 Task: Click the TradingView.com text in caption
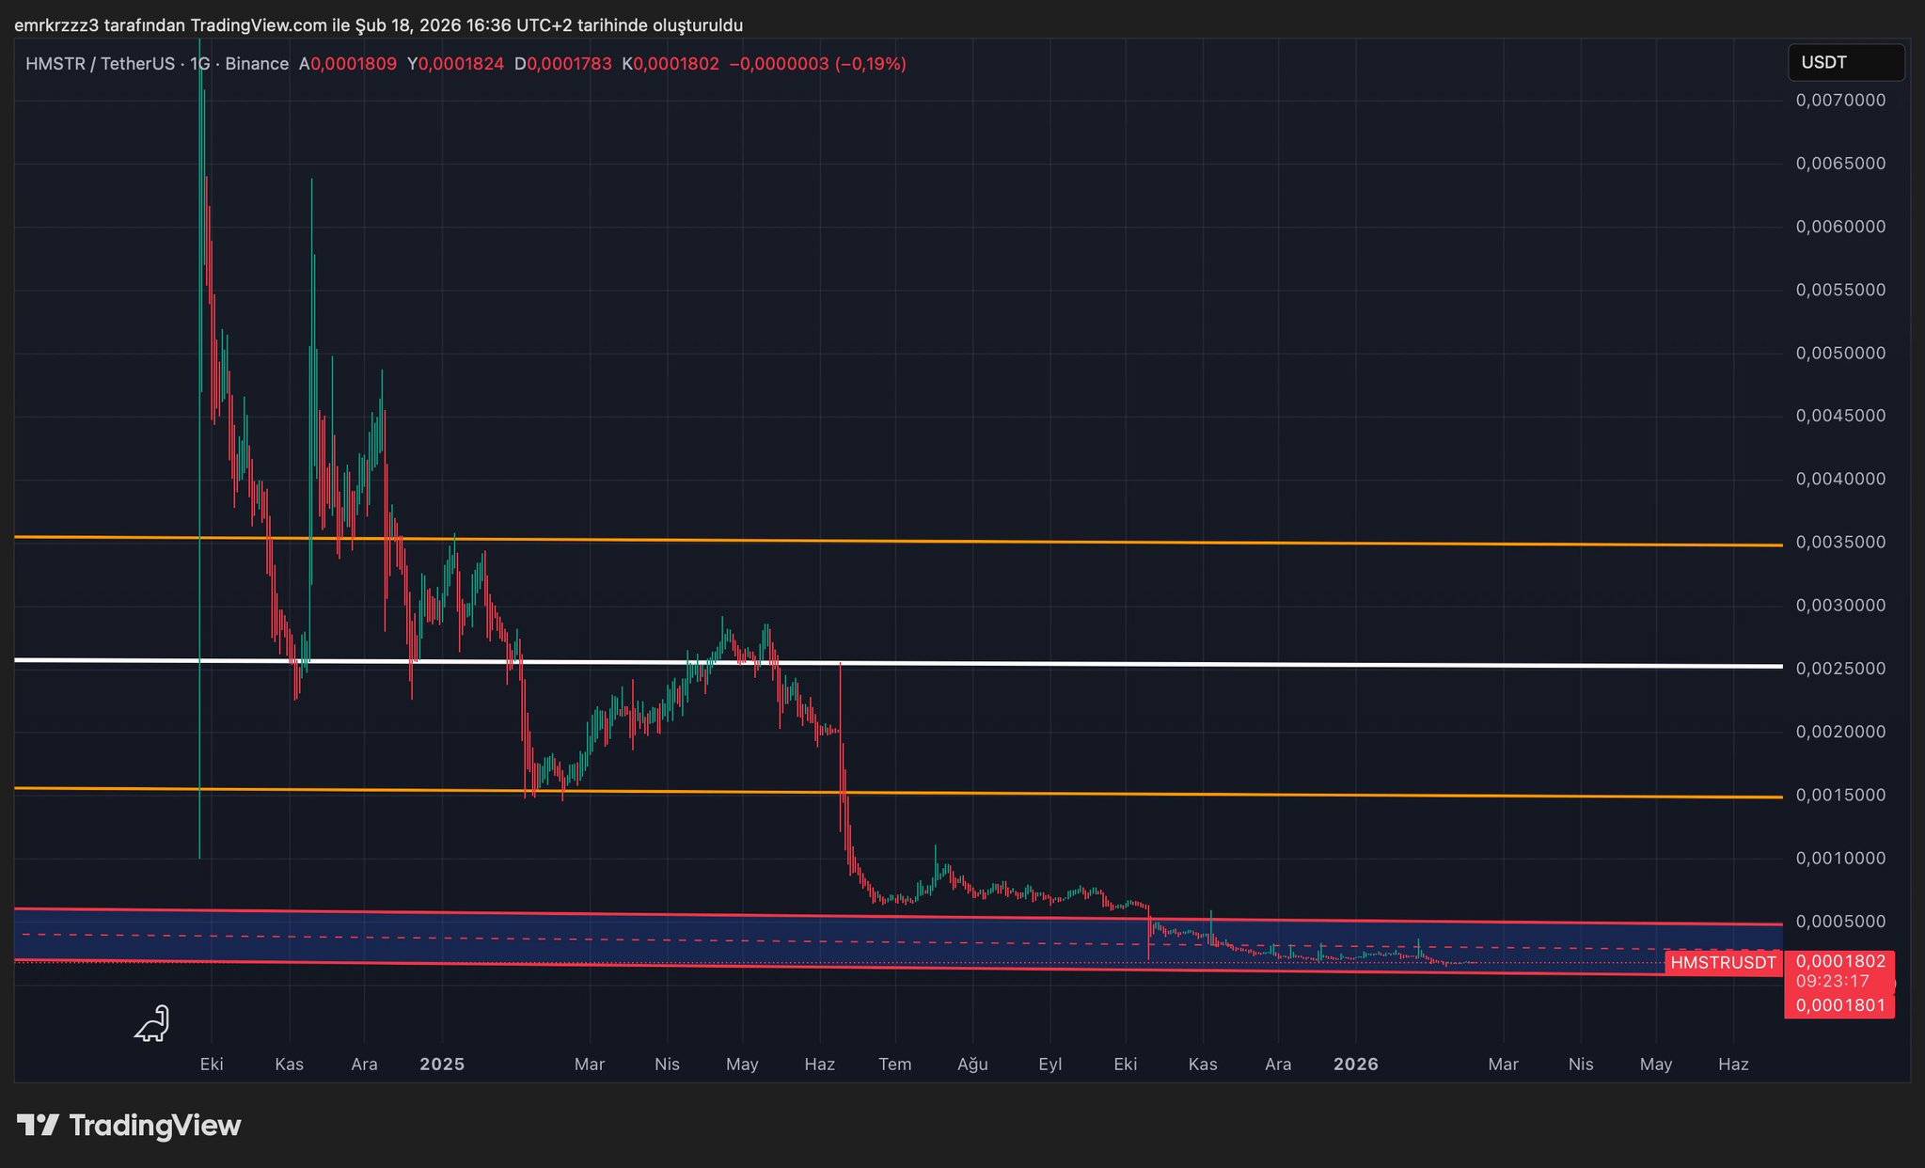(258, 25)
